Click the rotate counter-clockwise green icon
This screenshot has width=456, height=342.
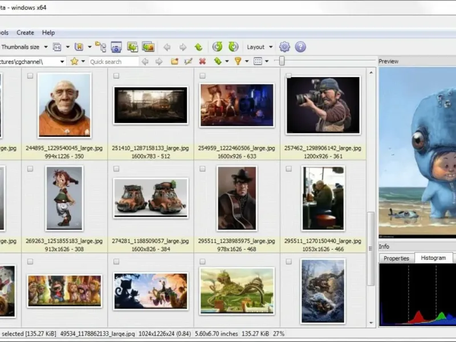coord(217,47)
